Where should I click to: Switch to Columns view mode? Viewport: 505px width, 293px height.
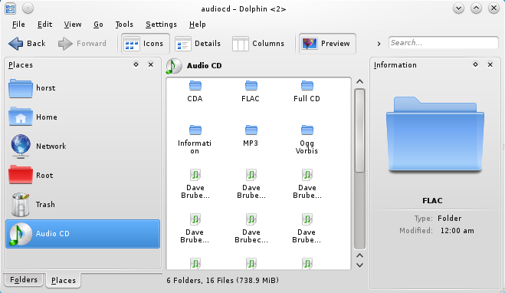(x=258, y=44)
